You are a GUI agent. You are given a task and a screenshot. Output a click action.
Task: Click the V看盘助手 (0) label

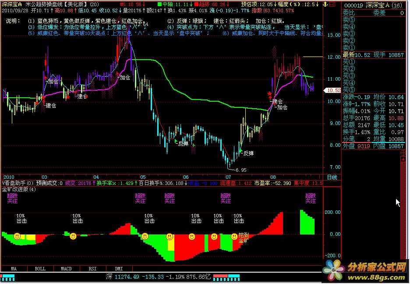click(x=18, y=183)
